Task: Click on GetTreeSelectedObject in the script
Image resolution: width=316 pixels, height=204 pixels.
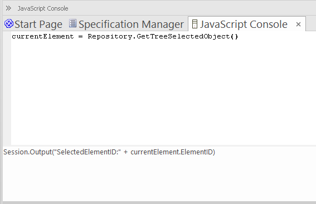Action: point(183,36)
